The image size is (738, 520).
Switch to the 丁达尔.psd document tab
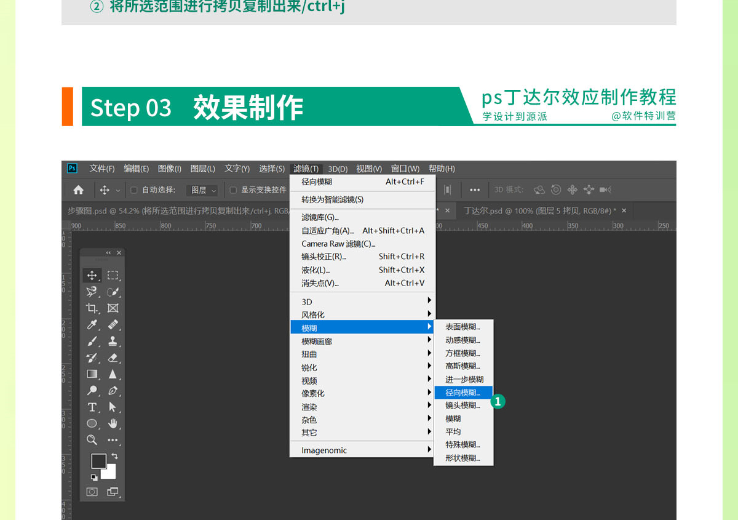539,210
